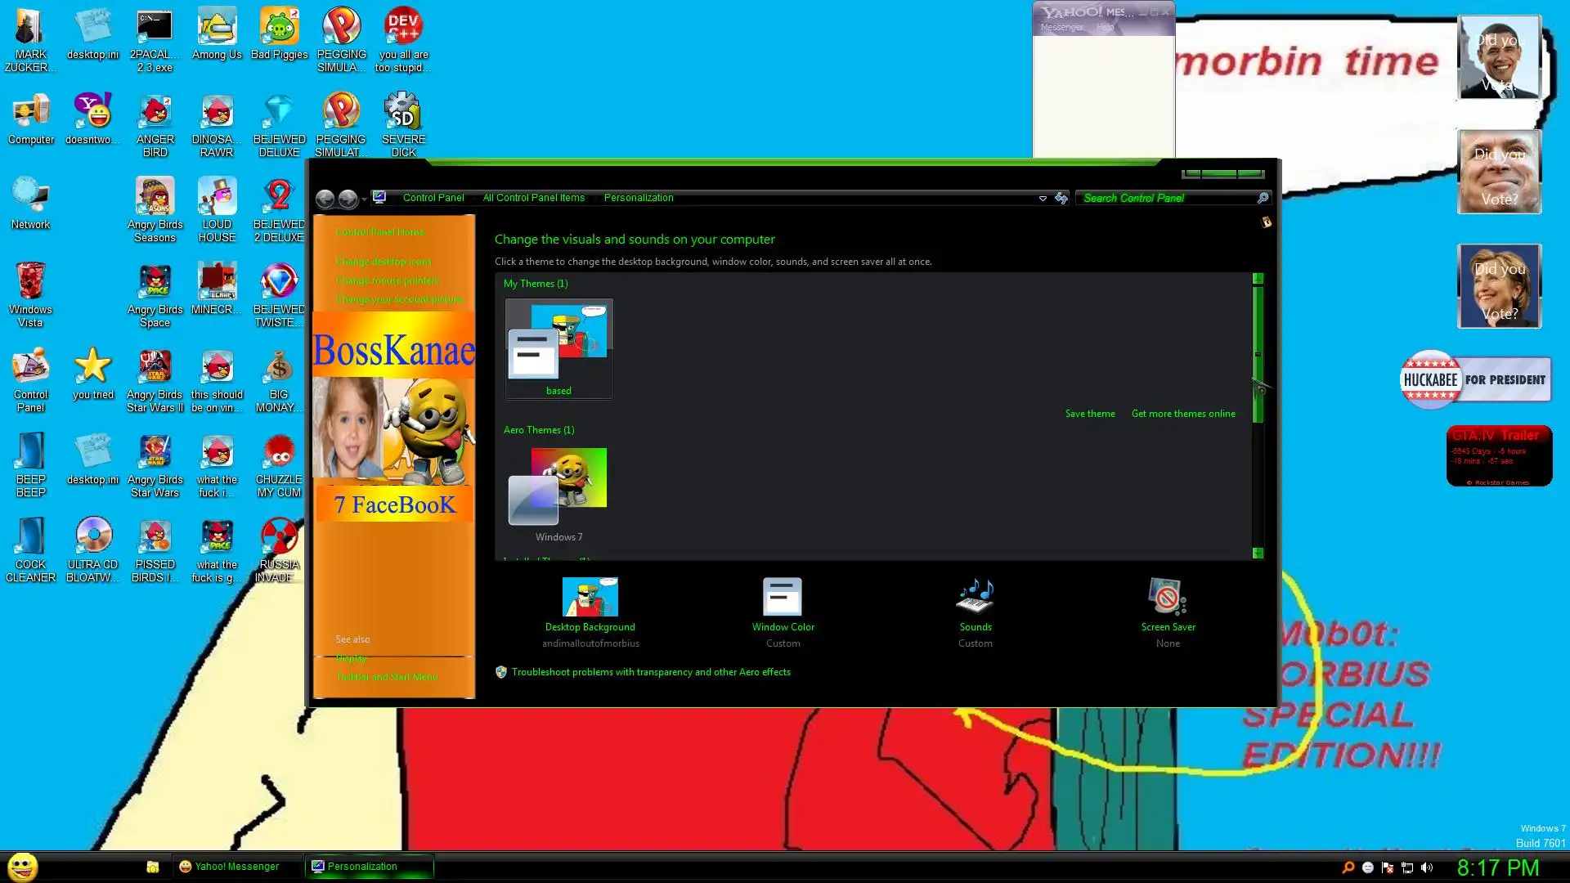Image resolution: width=1570 pixels, height=883 pixels.
Task: Click the address bar refresh icon
Action: coord(1061,199)
